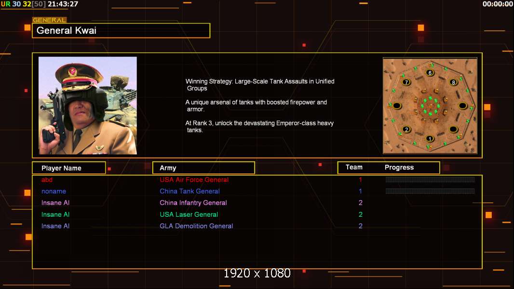
Task: Click abd's loading progress bar
Action: click(430, 179)
